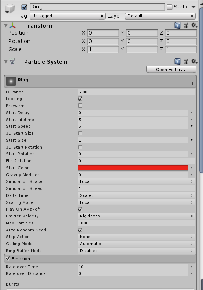Image resolution: width=203 pixels, height=290 pixels.
Task: Open Delta Time dropdown showing Scaled
Action: pos(136,195)
